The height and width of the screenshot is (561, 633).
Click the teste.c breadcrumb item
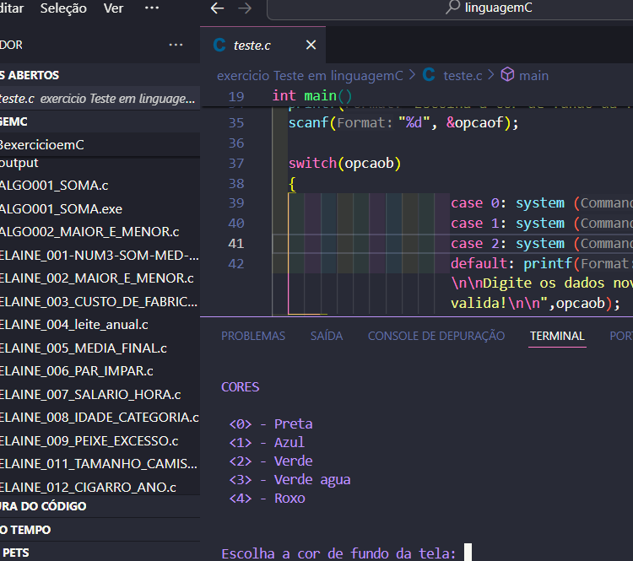[463, 75]
